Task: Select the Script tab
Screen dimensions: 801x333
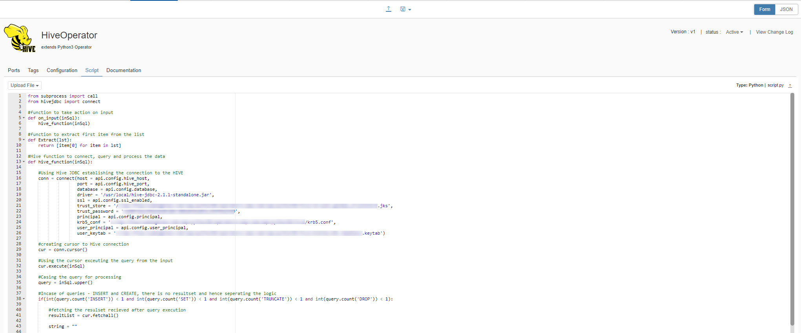Action: coord(92,71)
